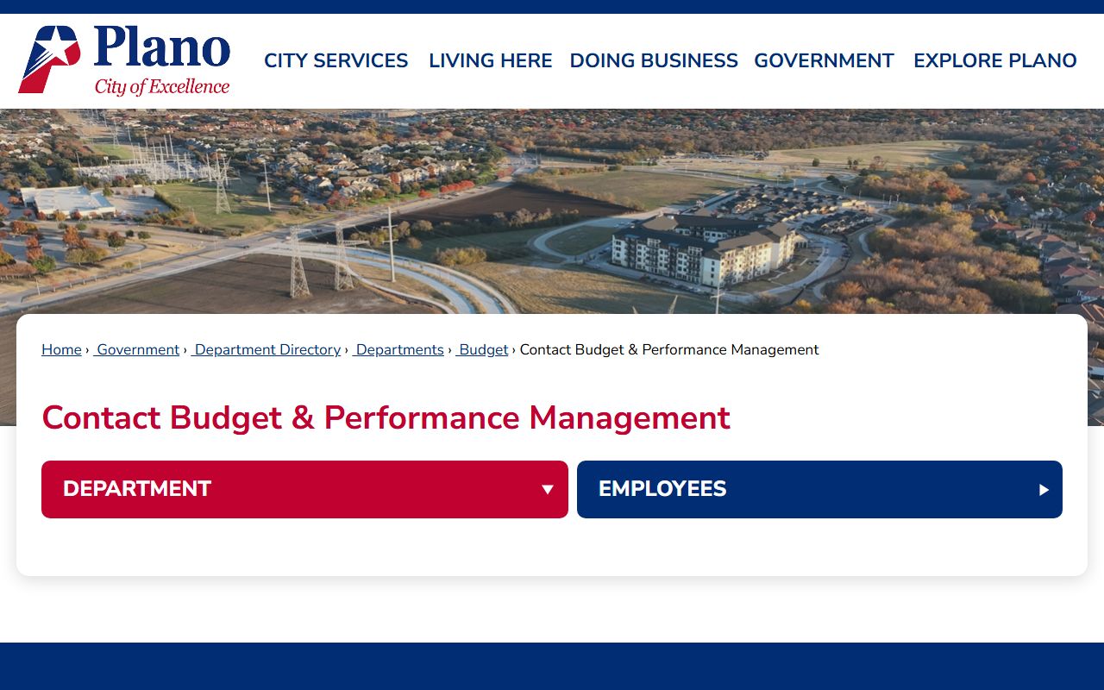Click the Contact Budget & Performance Management heading

(x=386, y=418)
